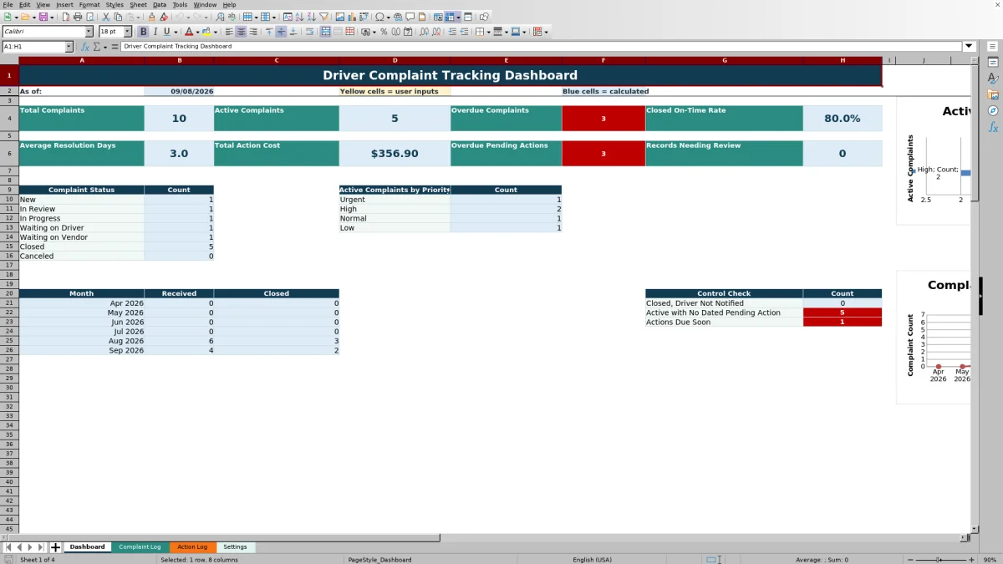Click the Insert Special Character omega icon

click(x=379, y=17)
